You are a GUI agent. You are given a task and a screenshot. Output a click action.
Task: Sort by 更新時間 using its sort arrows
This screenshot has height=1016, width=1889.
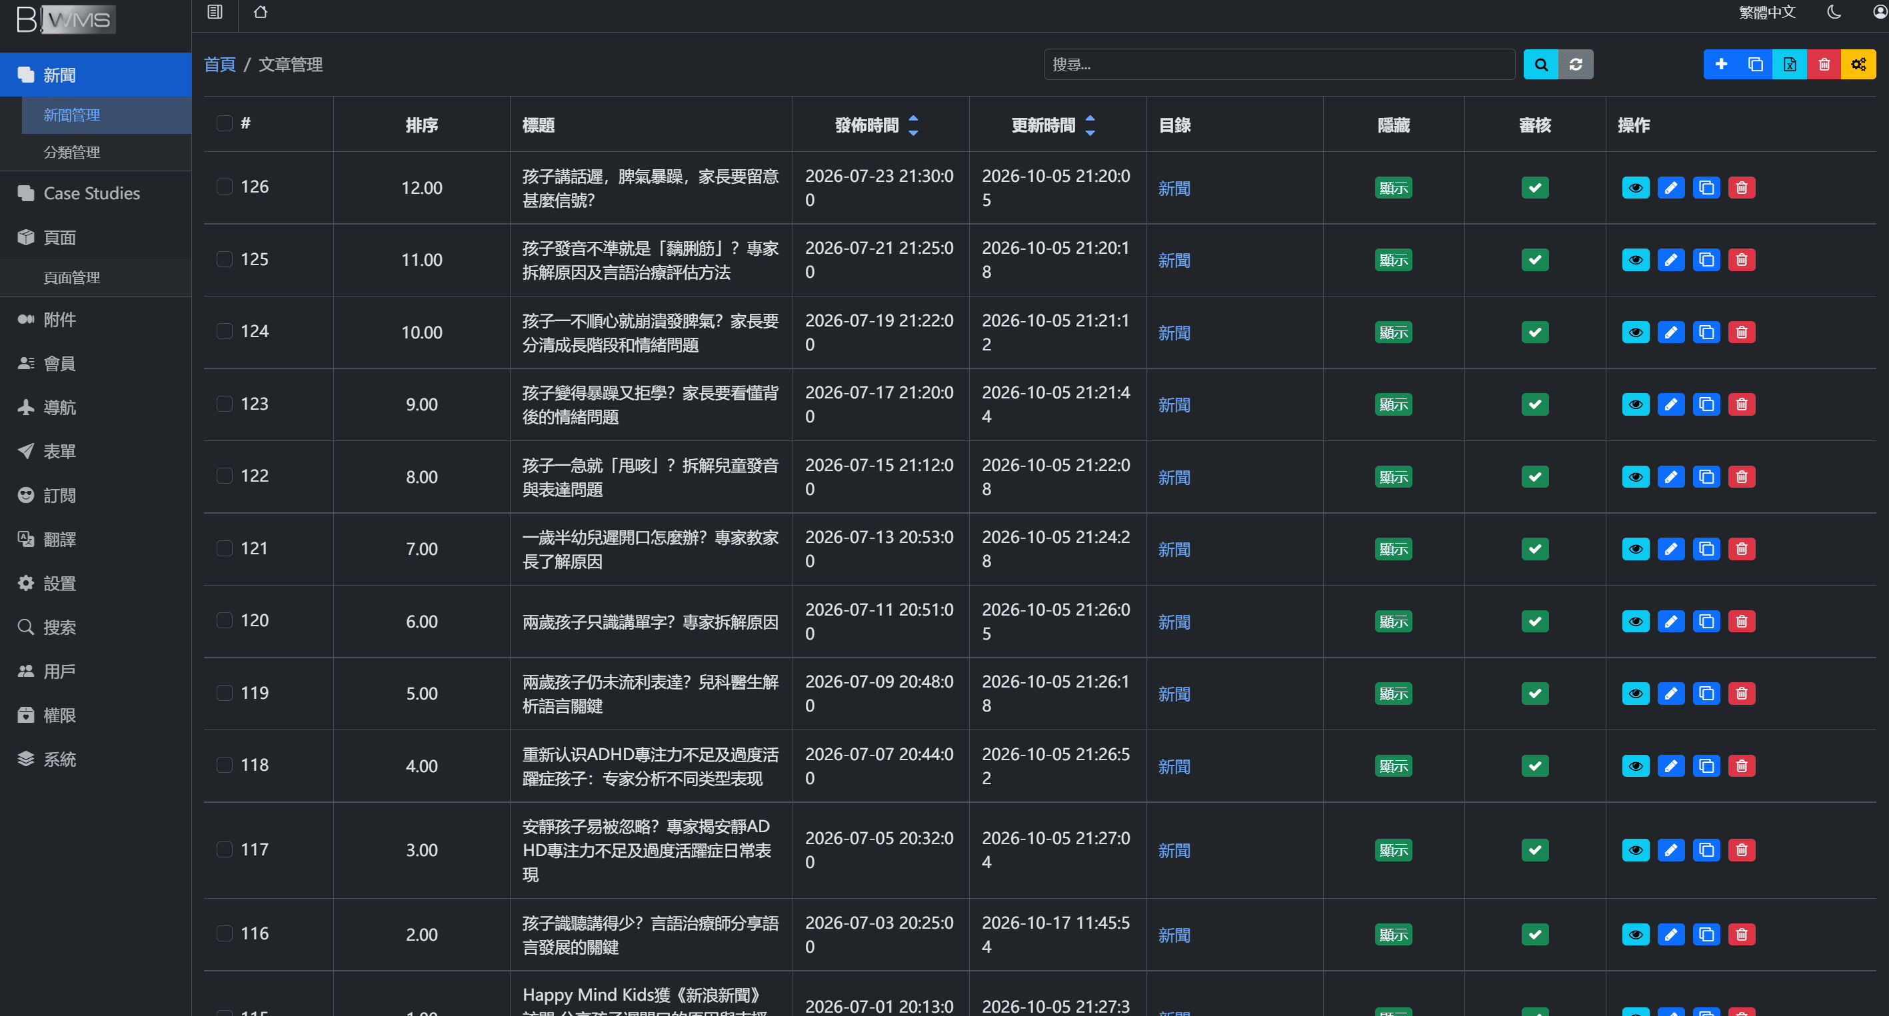pos(1090,125)
